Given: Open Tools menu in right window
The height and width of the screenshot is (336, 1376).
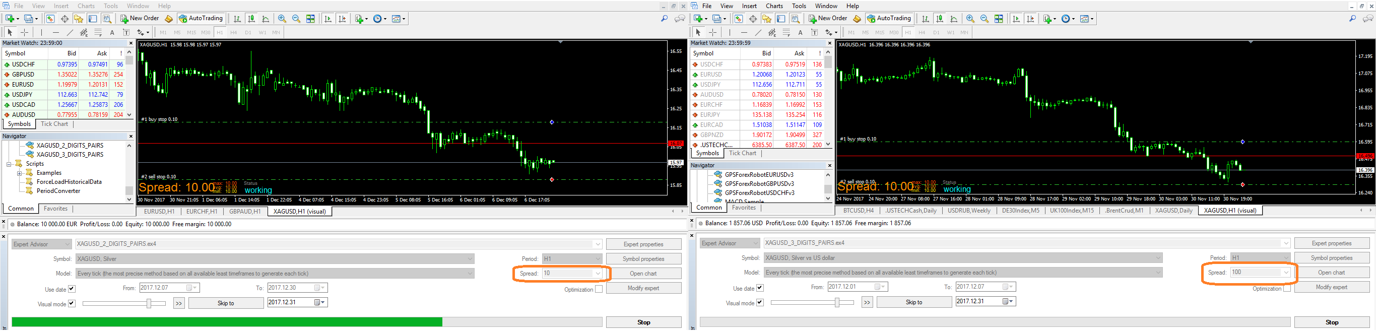Looking at the screenshot, I should (x=799, y=6).
